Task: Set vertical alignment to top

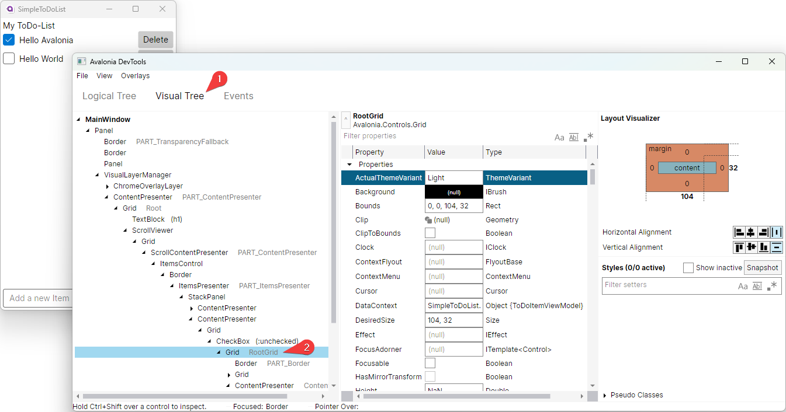Action: point(739,247)
